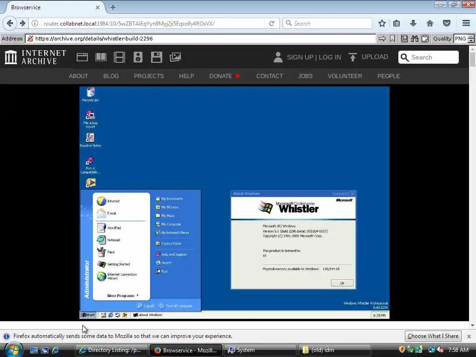Open Internet Archive Web section icon
476x357 pixels.
(x=82, y=57)
